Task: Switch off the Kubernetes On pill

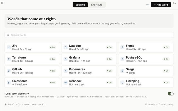Action: coord(109,71)
